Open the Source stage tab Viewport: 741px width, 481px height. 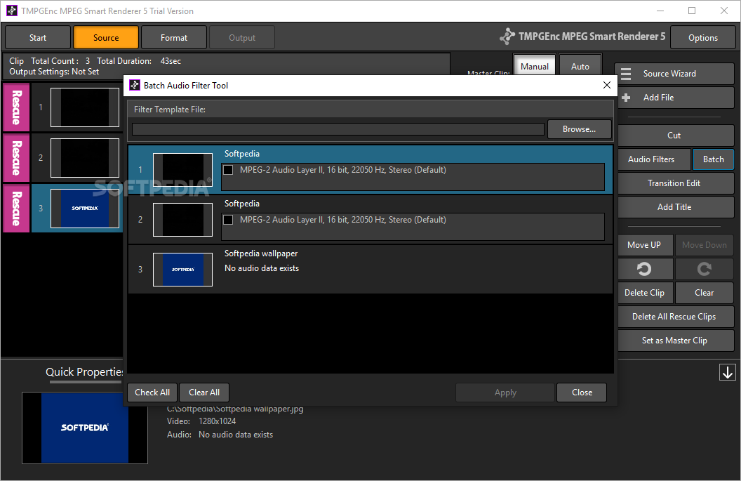(x=106, y=37)
